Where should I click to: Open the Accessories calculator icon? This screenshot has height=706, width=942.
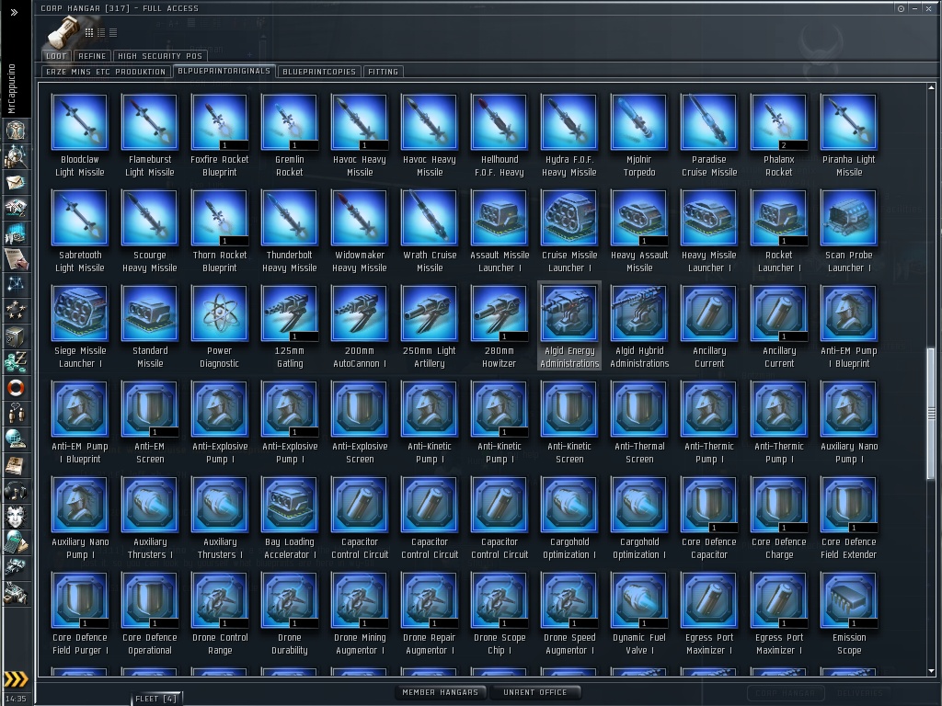point(16,542)
